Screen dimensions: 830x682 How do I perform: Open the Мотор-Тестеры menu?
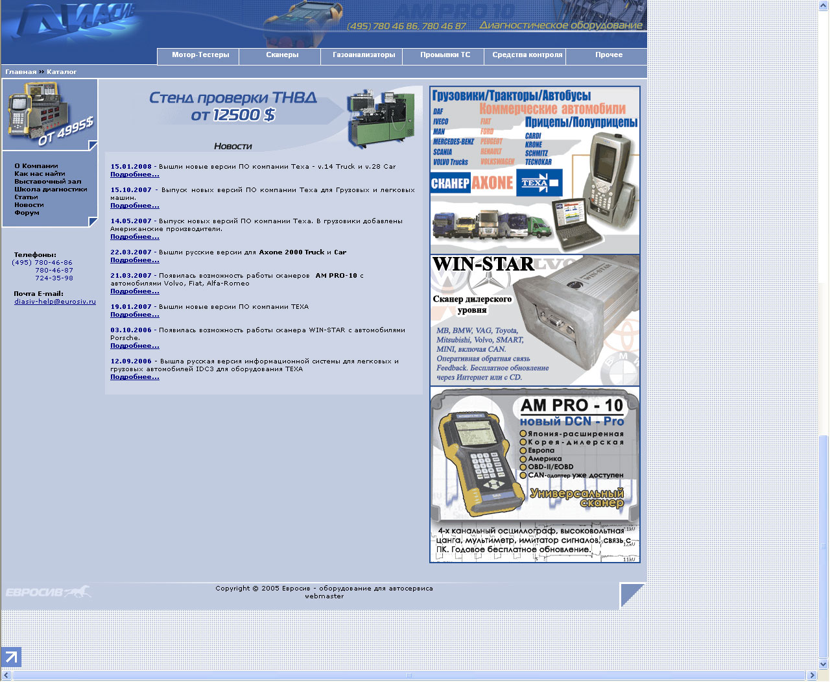[200, 55]
